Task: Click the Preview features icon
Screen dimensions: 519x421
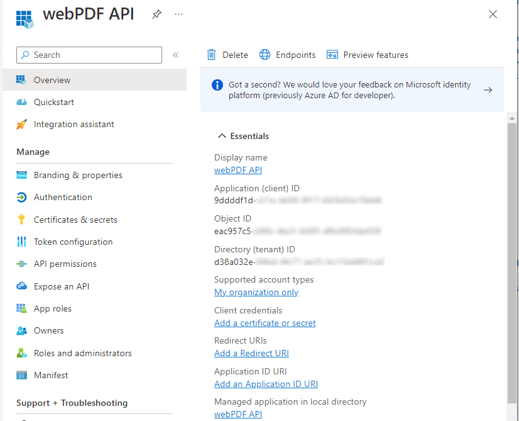Action: tap(332, 55)
